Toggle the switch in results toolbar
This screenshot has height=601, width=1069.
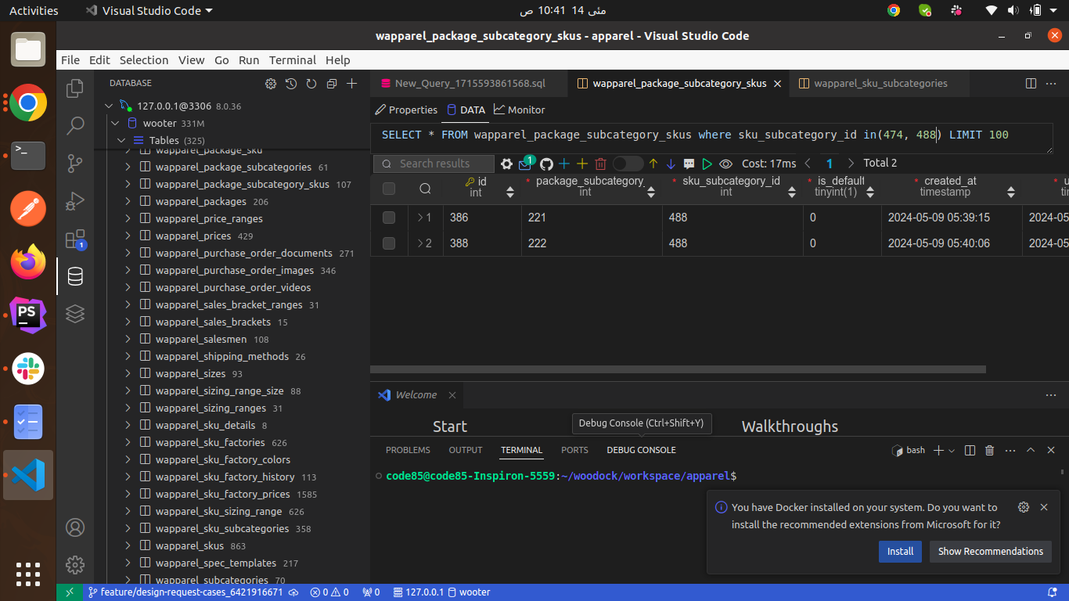point(628,164)
